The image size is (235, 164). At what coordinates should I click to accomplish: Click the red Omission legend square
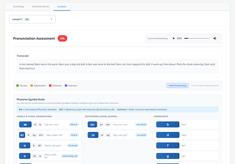coord(50,86)
